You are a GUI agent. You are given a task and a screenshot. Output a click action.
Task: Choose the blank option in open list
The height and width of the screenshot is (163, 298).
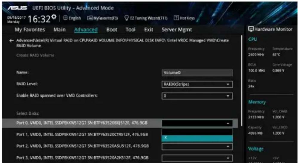(197, 132)
